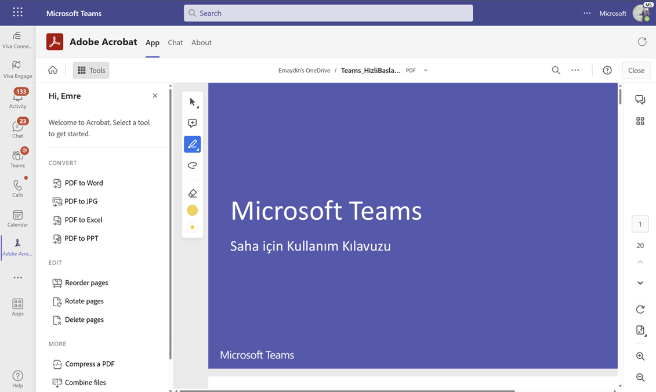Click the zoom out magnifier

point(640,378)
